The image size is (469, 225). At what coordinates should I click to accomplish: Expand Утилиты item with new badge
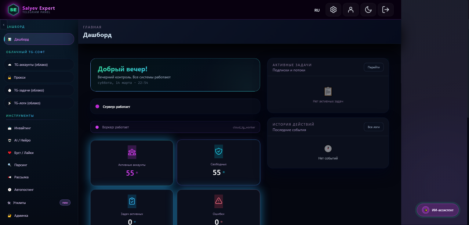(x=39, y=203)
